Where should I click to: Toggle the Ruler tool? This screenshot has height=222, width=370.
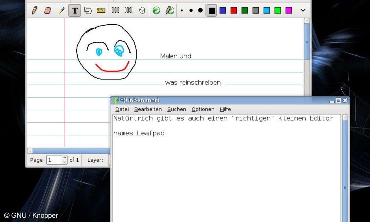click(x=101, y=10)
